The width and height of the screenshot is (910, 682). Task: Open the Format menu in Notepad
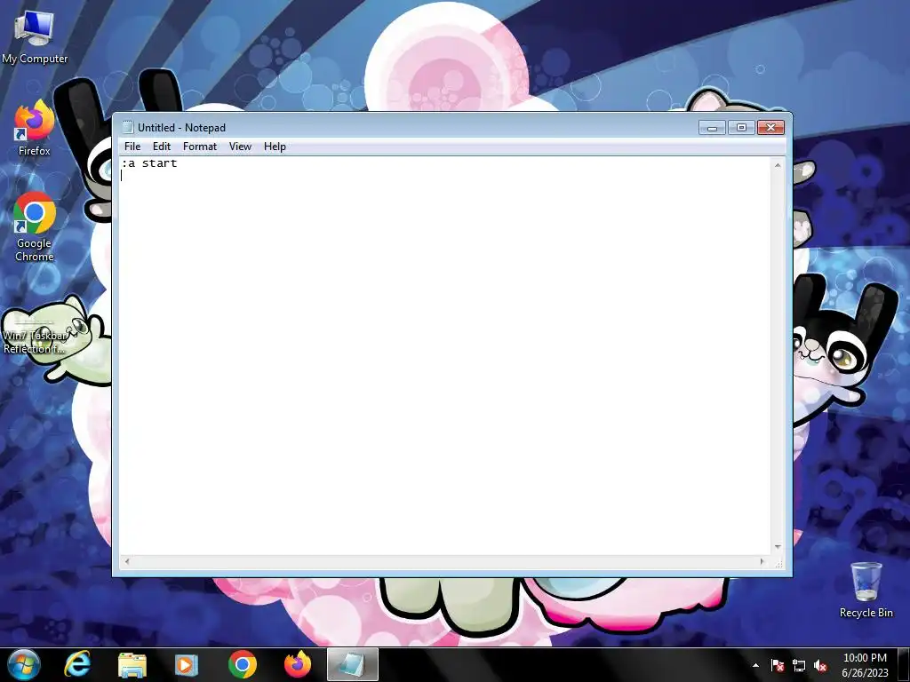[200, 147]
